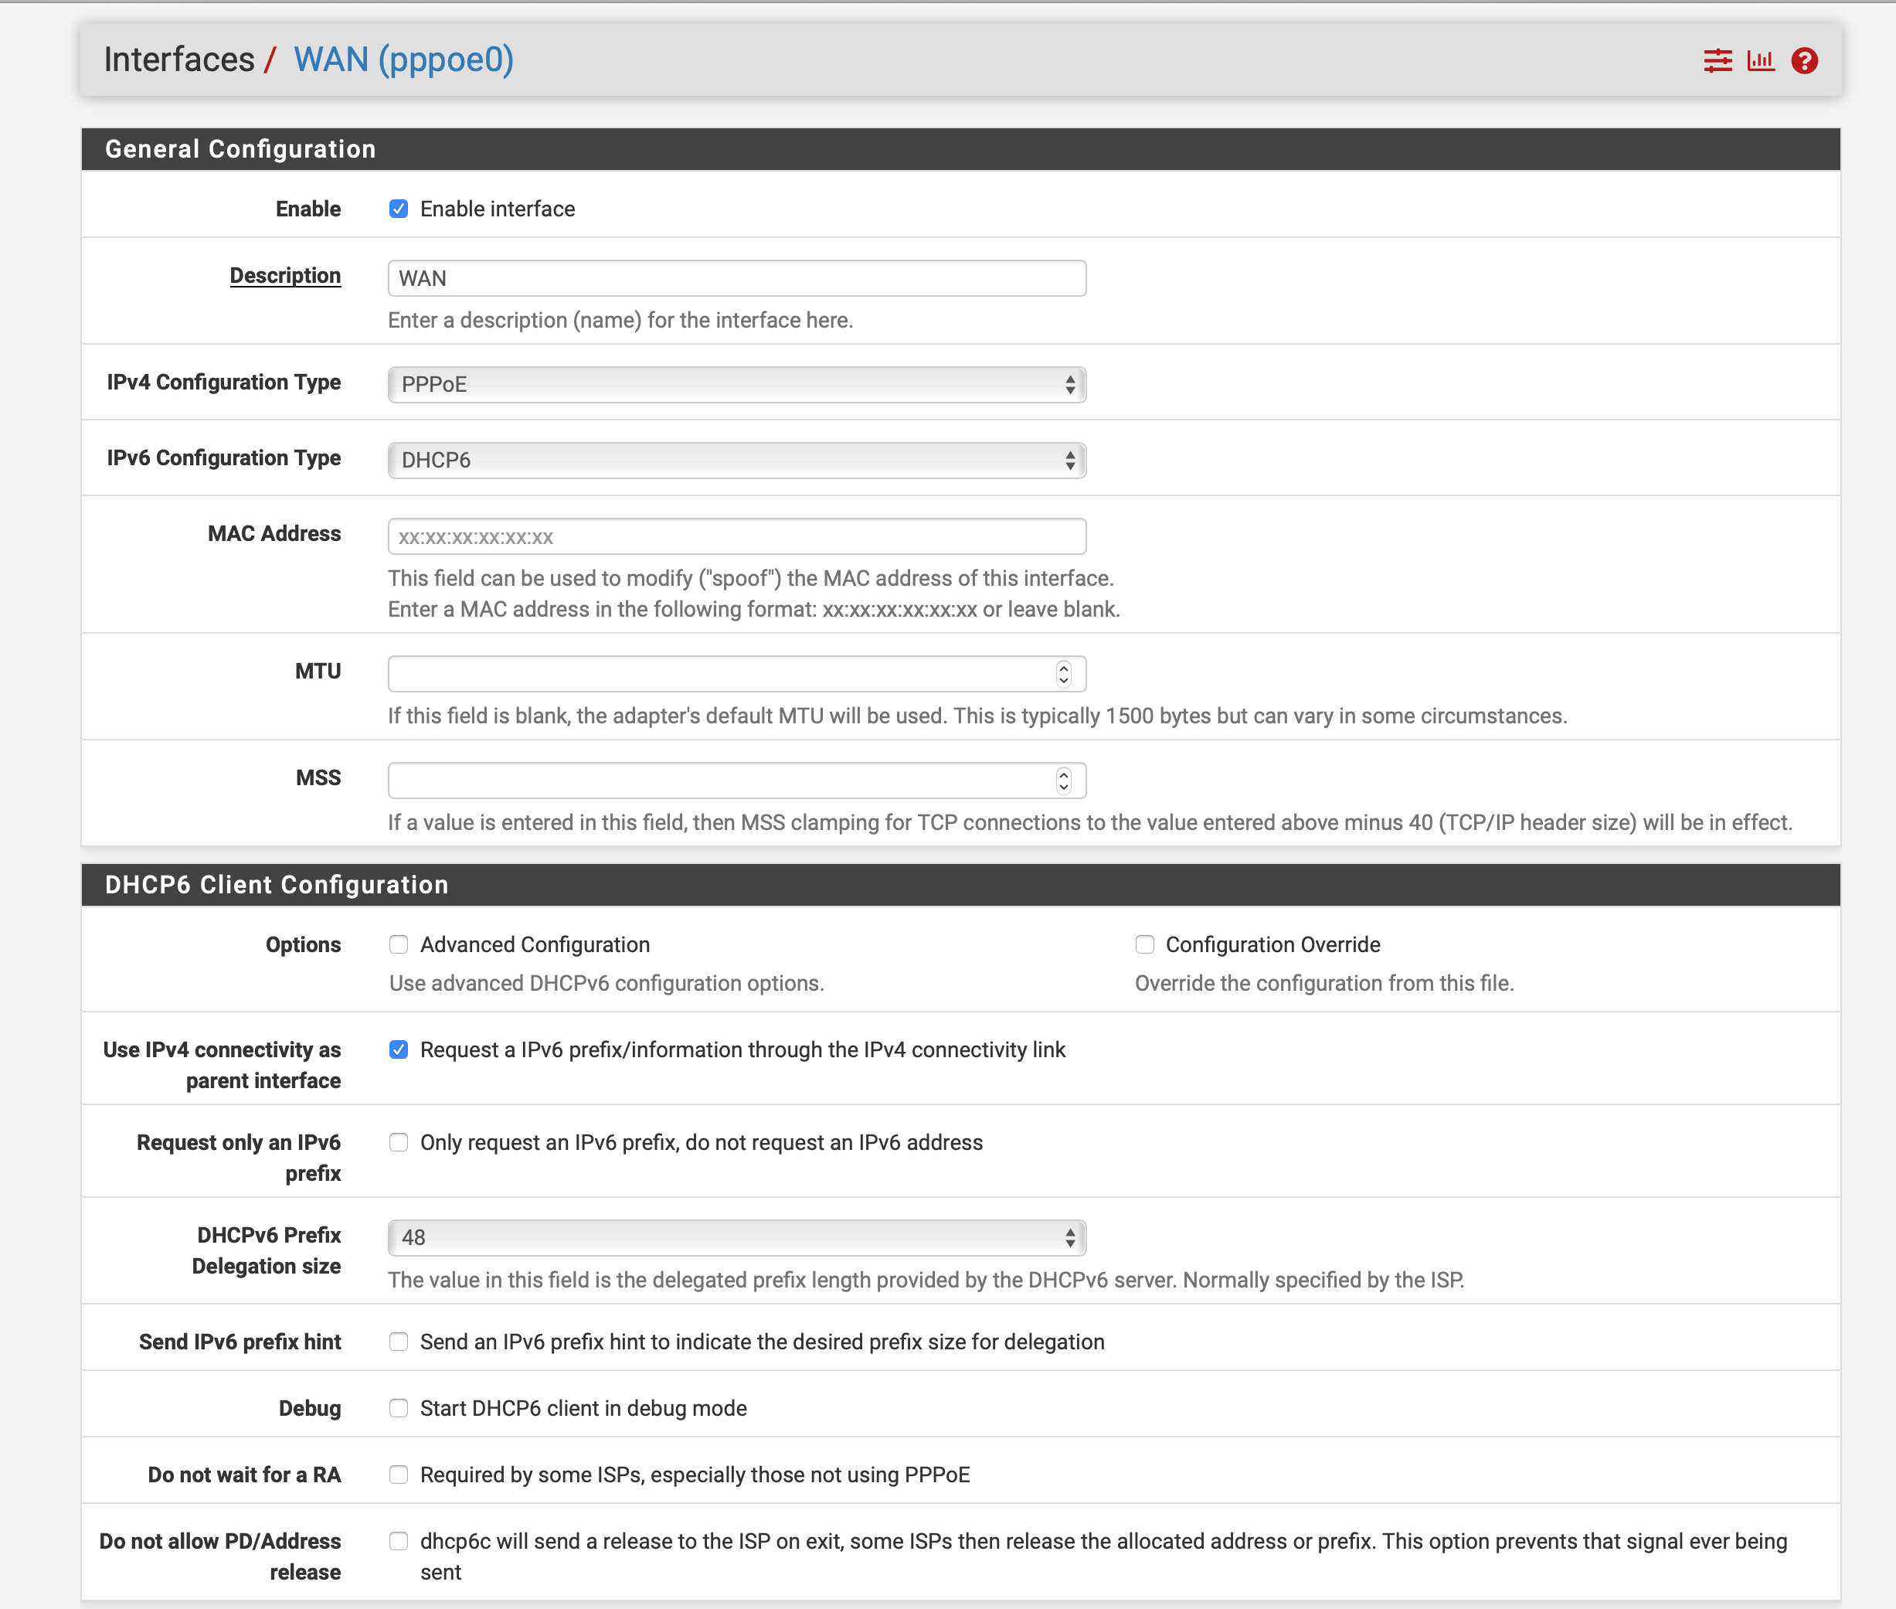Click 'Override the configuration from this file.' text
Screen dimensions: 1896x1609
pyautogui.click(x=1324, y=983)
